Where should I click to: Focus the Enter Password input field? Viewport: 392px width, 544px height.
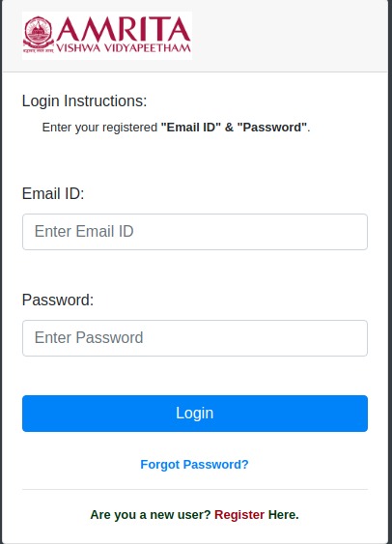tap(195, 338)
